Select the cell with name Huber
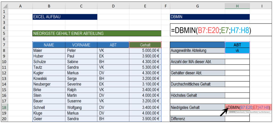The image size is (273, 123). click(x=49, y=56)
